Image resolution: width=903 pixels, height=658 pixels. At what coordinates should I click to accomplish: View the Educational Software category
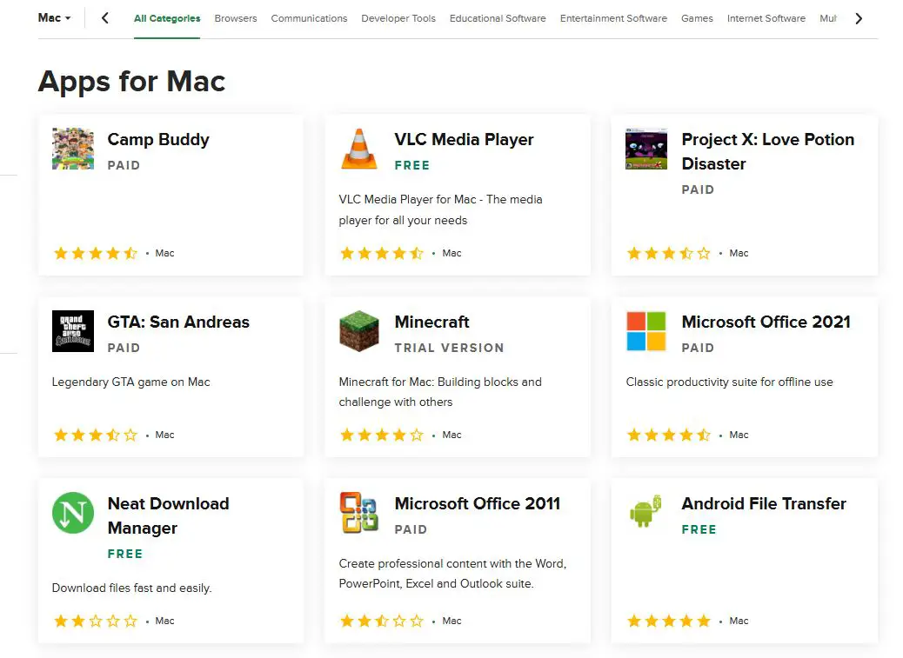498,18
